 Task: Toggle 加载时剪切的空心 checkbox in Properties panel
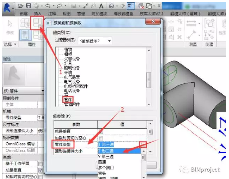click(40, 177)
